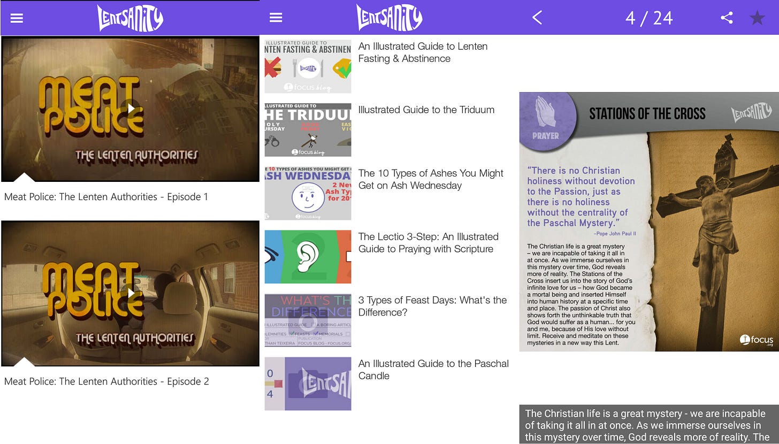Tap the Lentsanity logo above the video list
Screen dimensions: 779x444
130,18
